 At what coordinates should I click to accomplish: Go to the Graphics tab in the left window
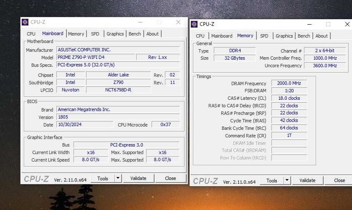point(115,34)
